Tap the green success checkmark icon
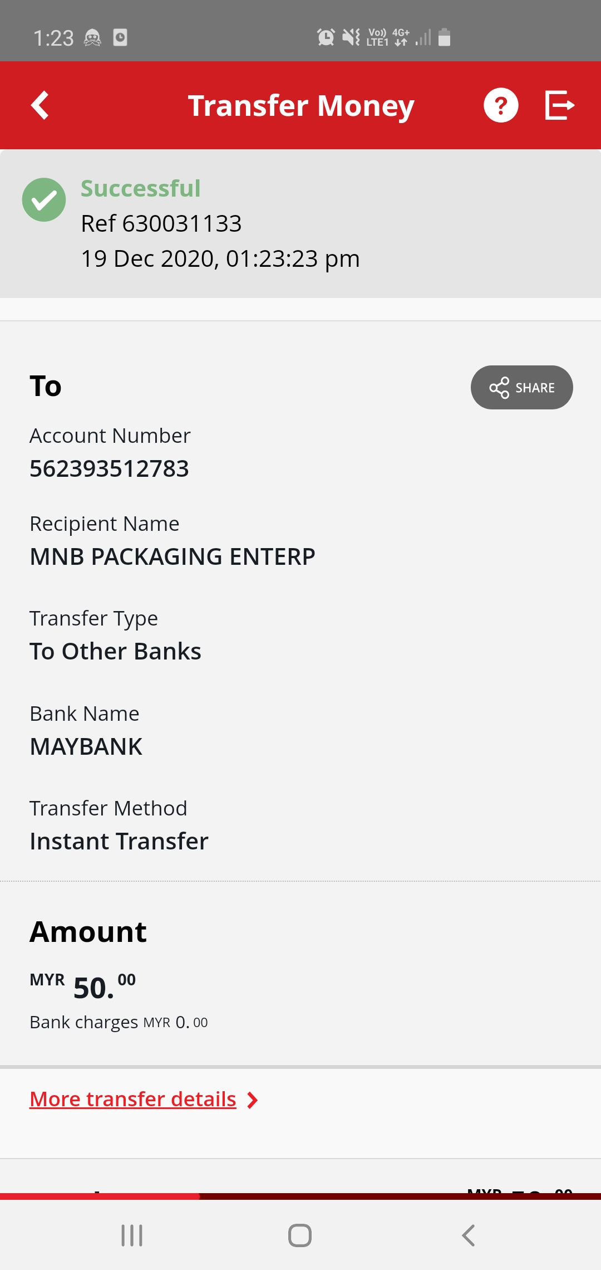The height and width of the screenshot is (1270, 601). click(44, 199)
